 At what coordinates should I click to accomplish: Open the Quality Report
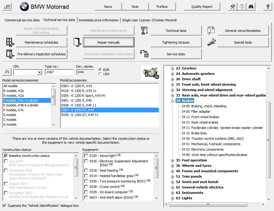point(202,7)
